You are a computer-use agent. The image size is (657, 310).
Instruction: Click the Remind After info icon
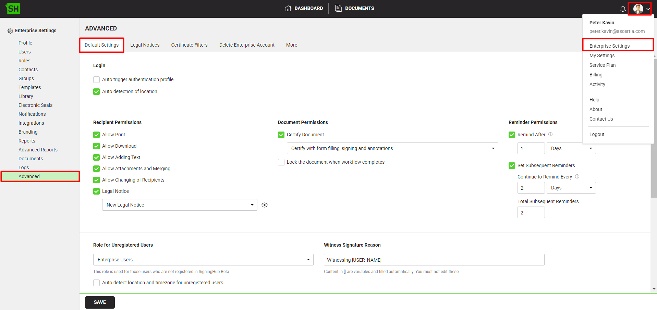(550, 134)
